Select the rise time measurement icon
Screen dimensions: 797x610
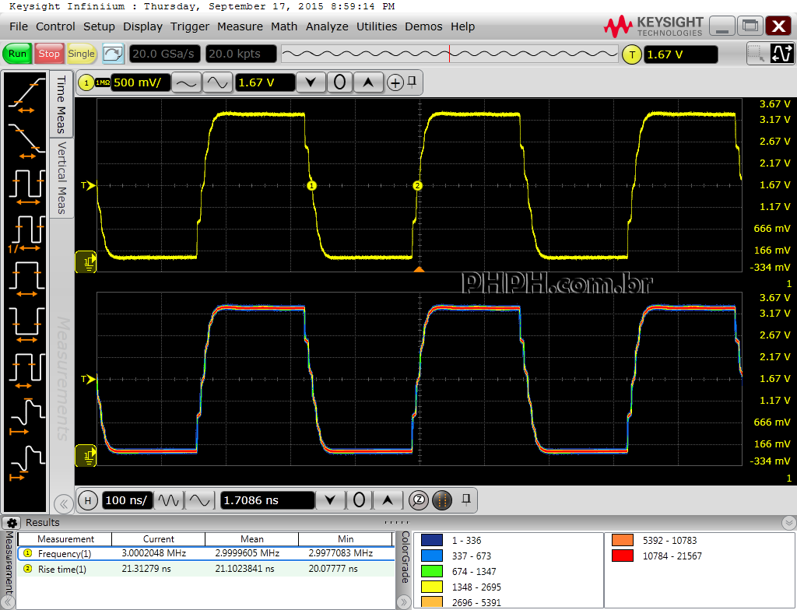pos(26,96)
